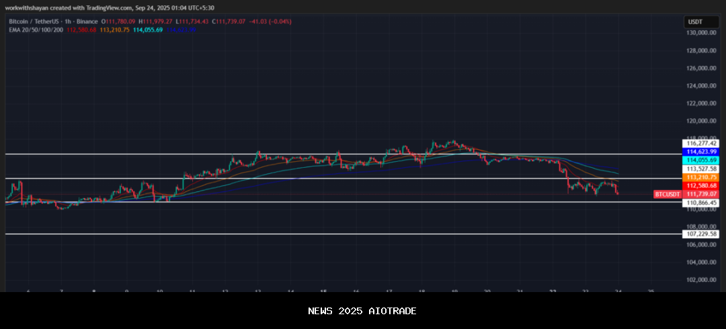Select the 113,527.58 horizontal line label

(701, 169)
